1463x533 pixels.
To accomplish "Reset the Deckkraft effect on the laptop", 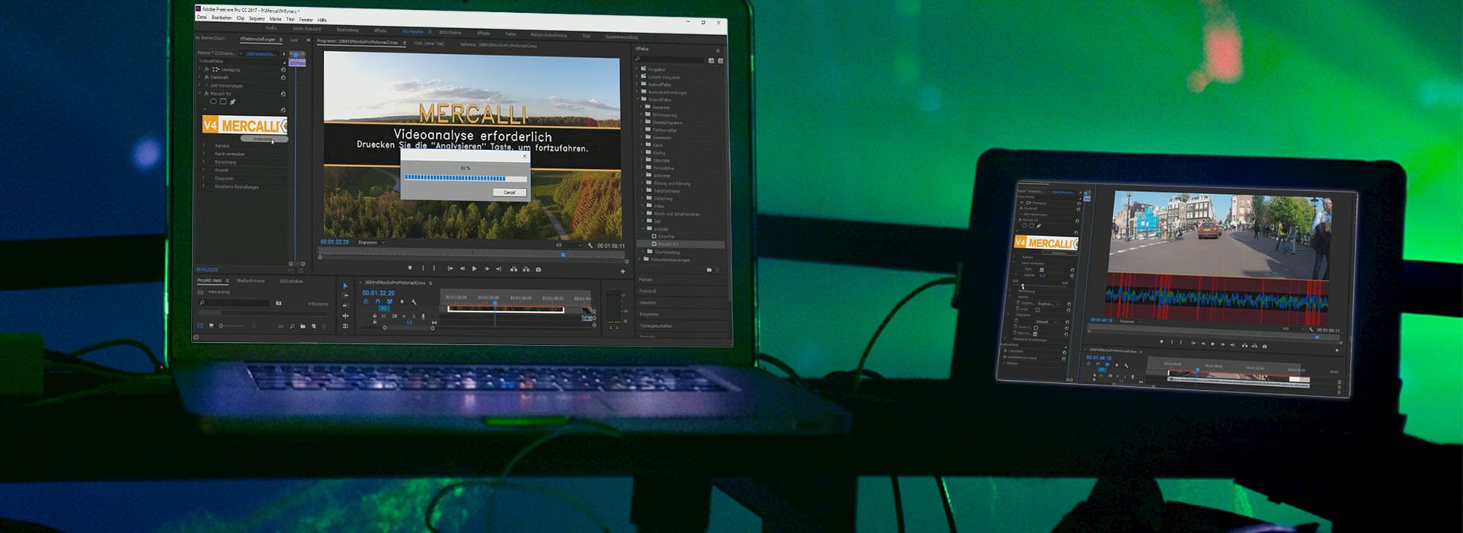I will [283, 78].
